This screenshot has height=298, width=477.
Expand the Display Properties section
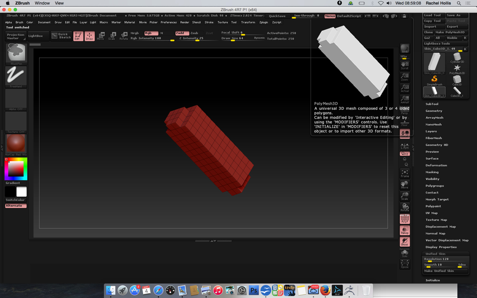pyautogui.click(x=441, y=247)
